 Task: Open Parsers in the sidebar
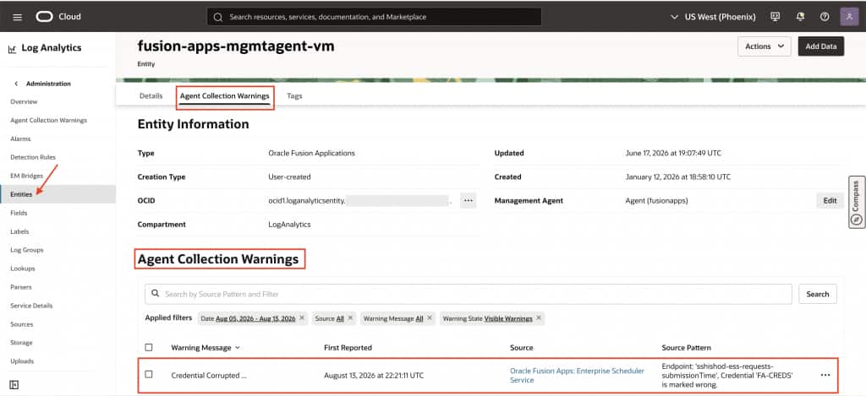[21, 287]
